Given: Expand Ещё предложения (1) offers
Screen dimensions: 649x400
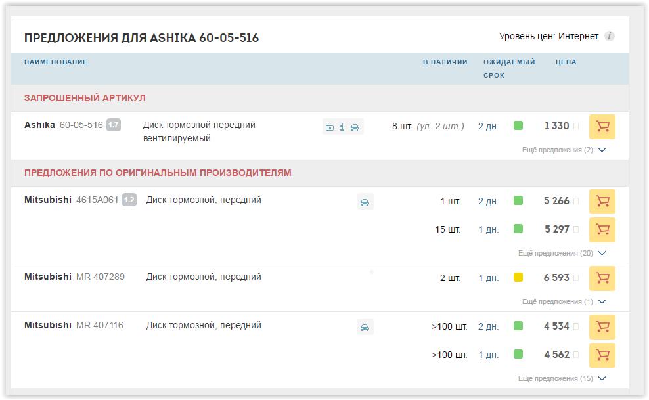Looking at the screenshot, I should pos(564,301).
